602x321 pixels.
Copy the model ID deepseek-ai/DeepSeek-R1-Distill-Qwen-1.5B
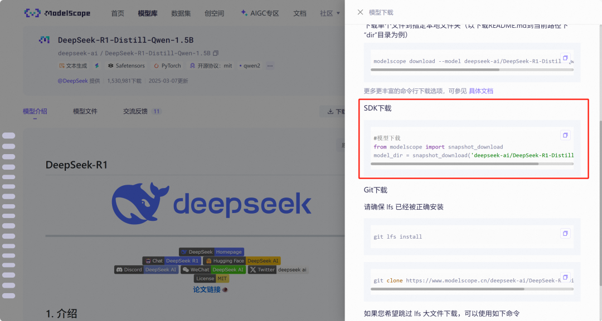(x=216, y=53)
